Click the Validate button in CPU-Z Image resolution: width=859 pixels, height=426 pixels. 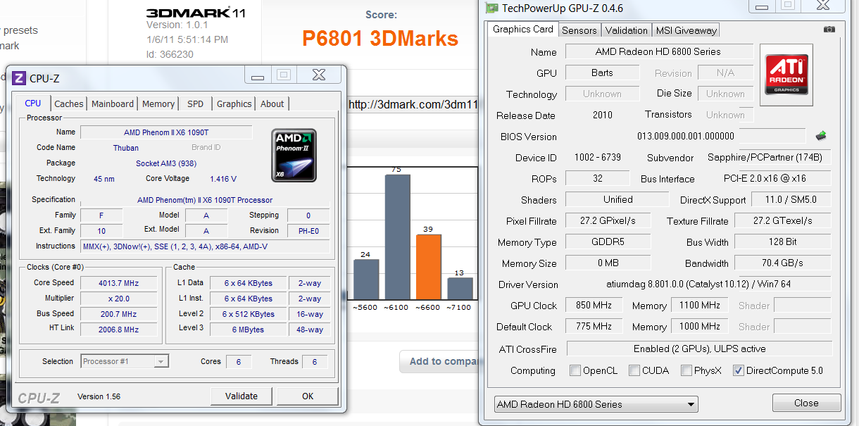242,396
